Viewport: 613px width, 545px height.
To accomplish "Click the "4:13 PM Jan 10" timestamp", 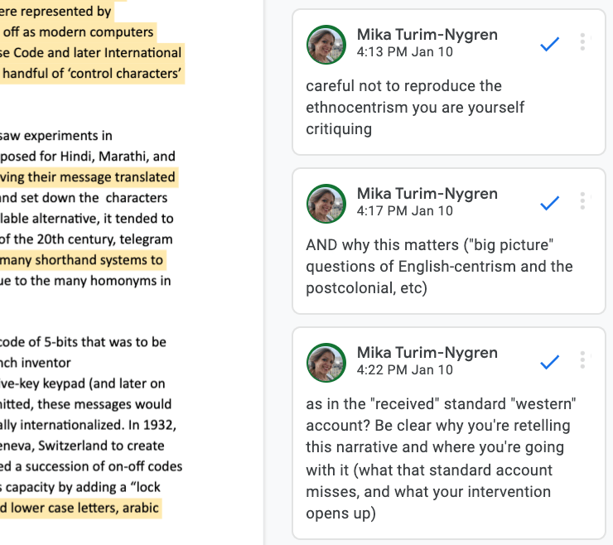I will (404, 51).
